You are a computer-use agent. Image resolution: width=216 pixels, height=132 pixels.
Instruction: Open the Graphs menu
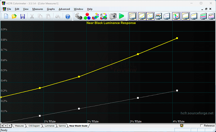click(51, 9)
